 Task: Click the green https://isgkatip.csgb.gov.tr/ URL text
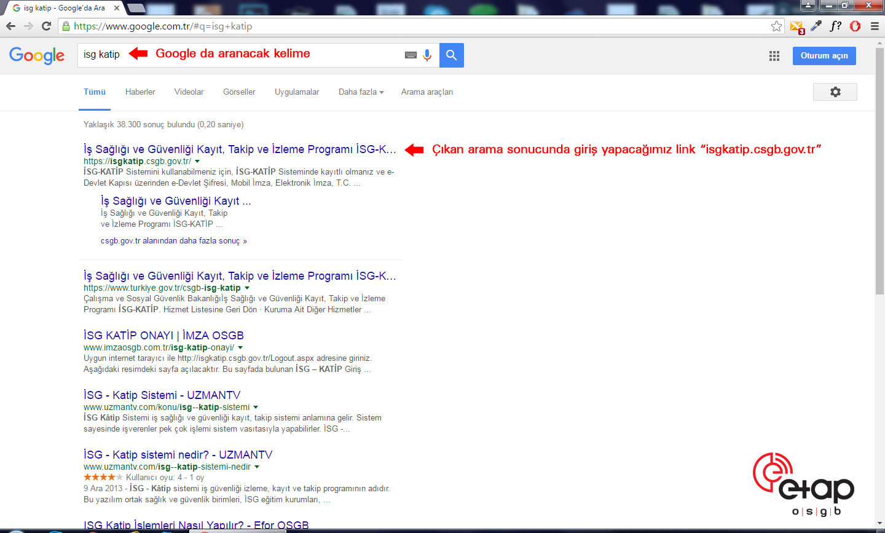137,161
